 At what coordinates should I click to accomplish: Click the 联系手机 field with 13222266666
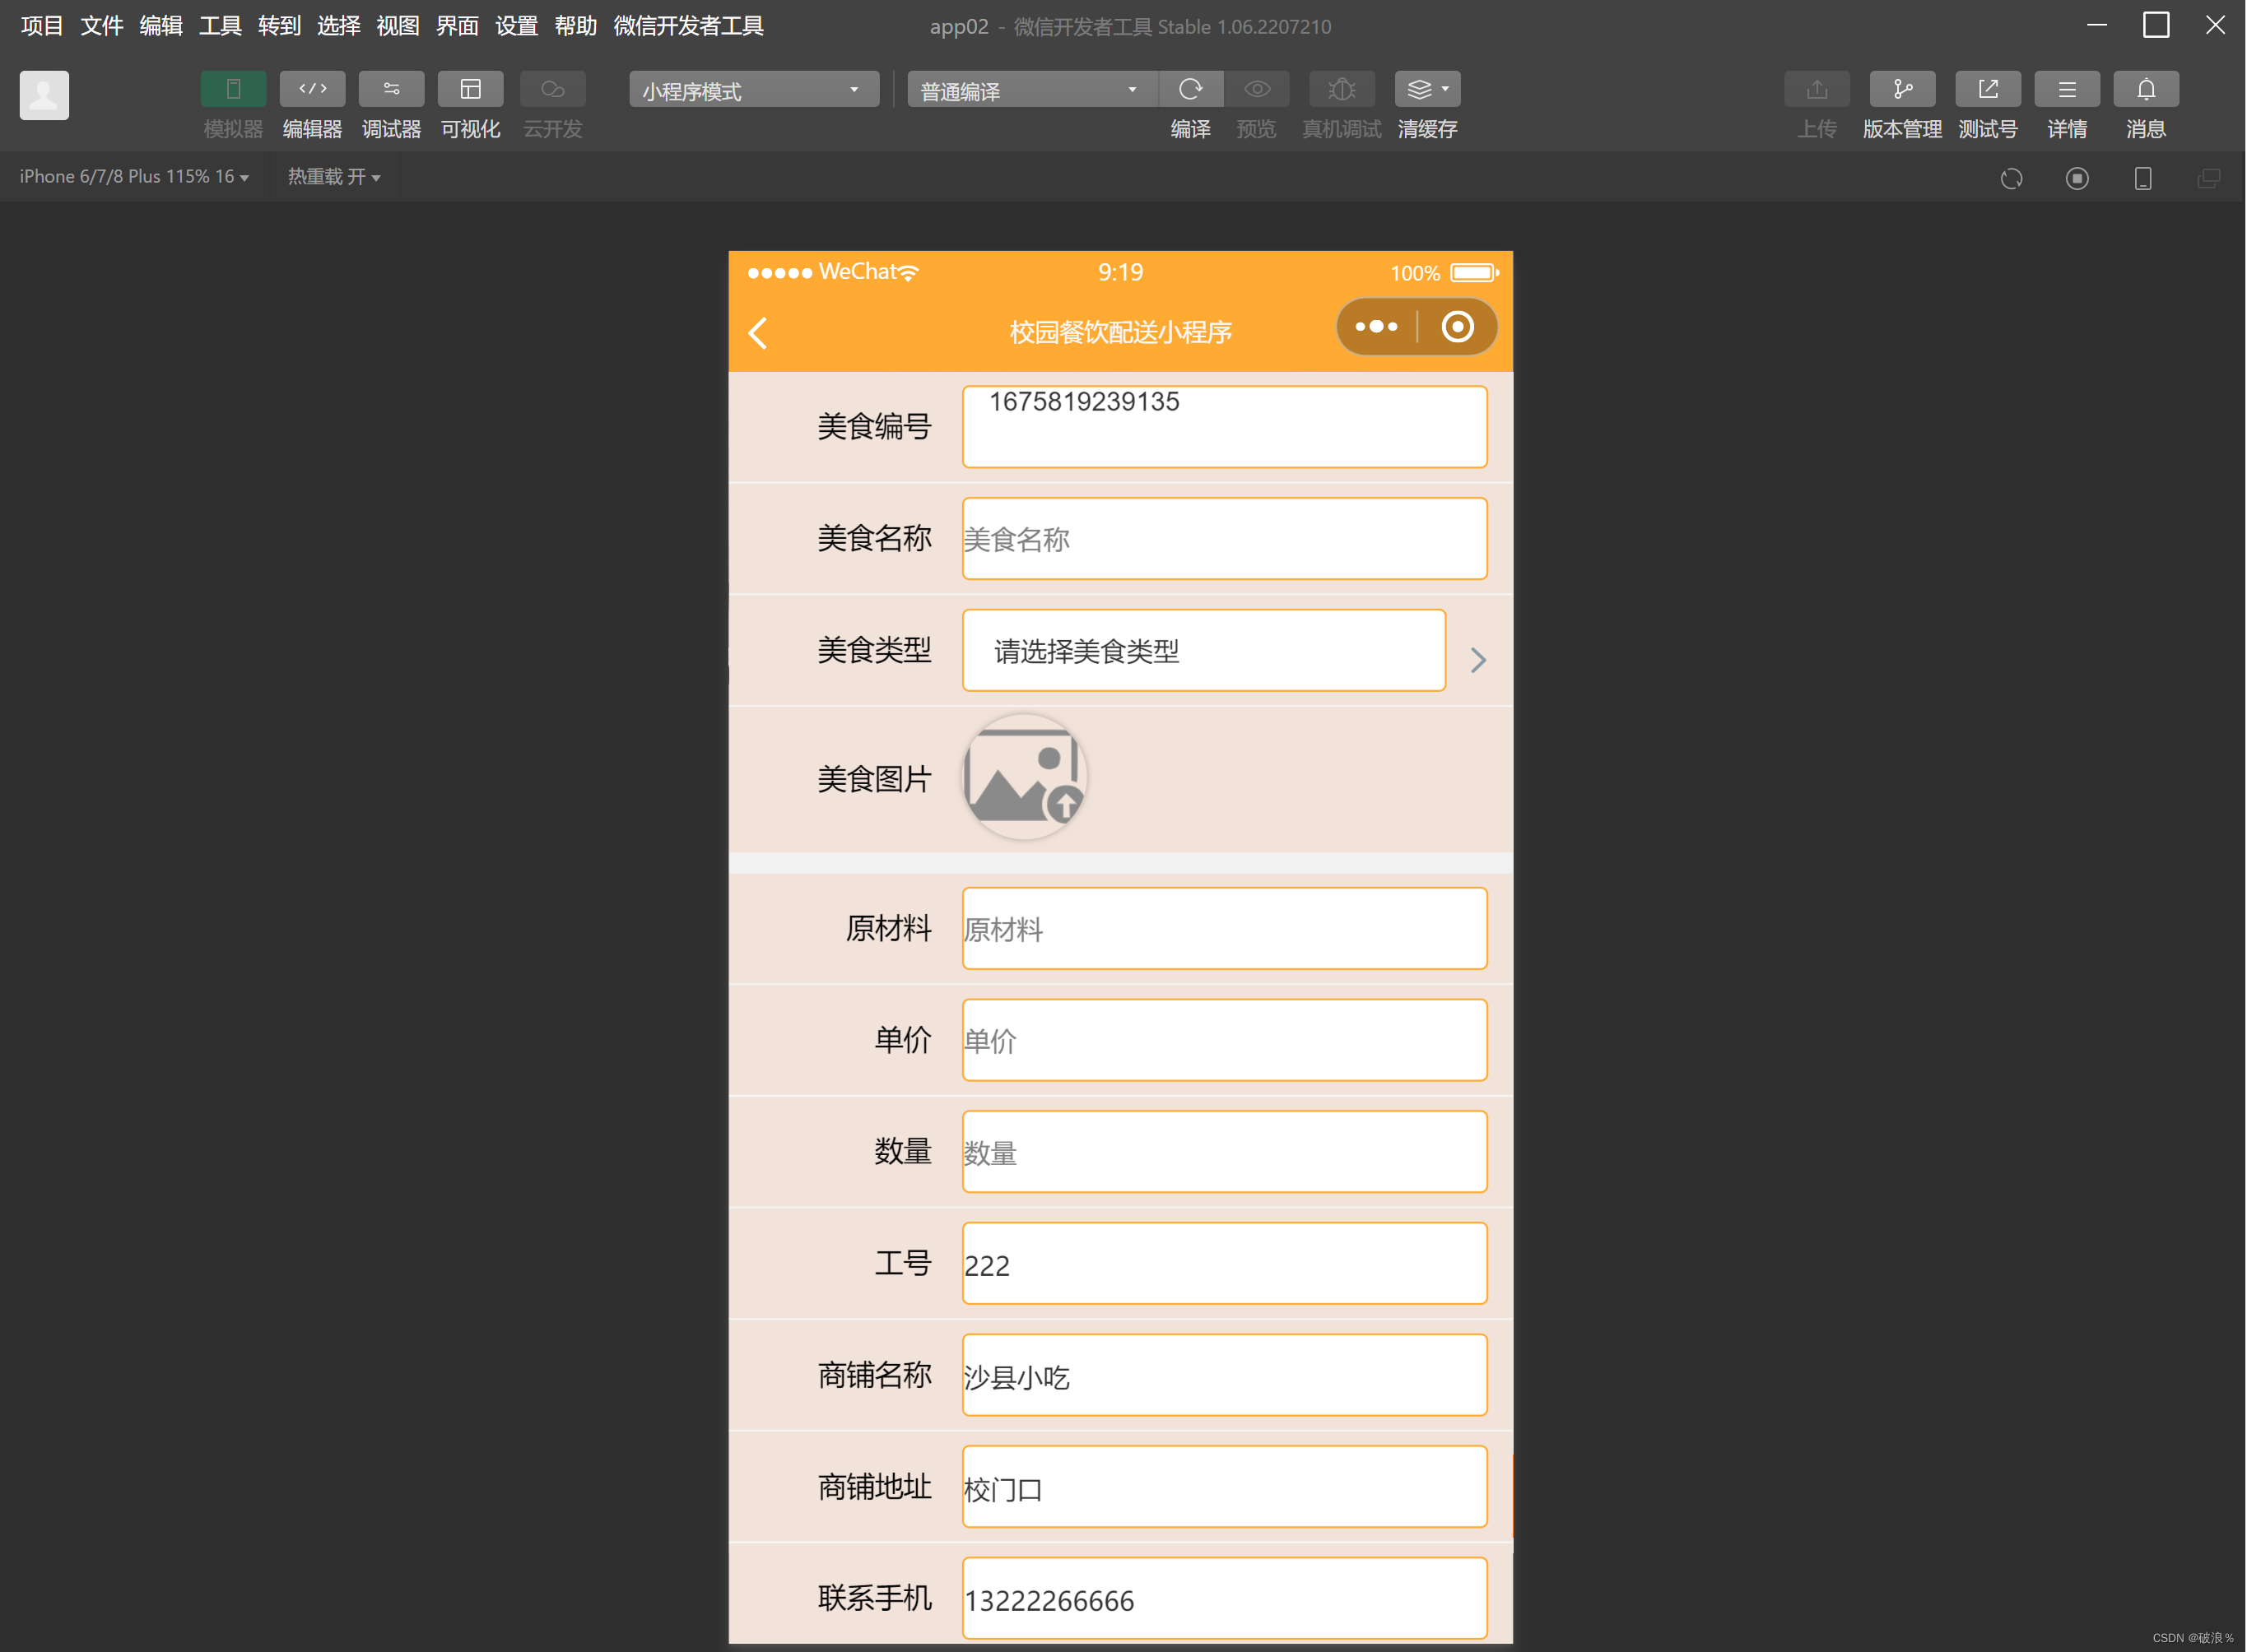pyautogui.click(x=1225, y=1598)
